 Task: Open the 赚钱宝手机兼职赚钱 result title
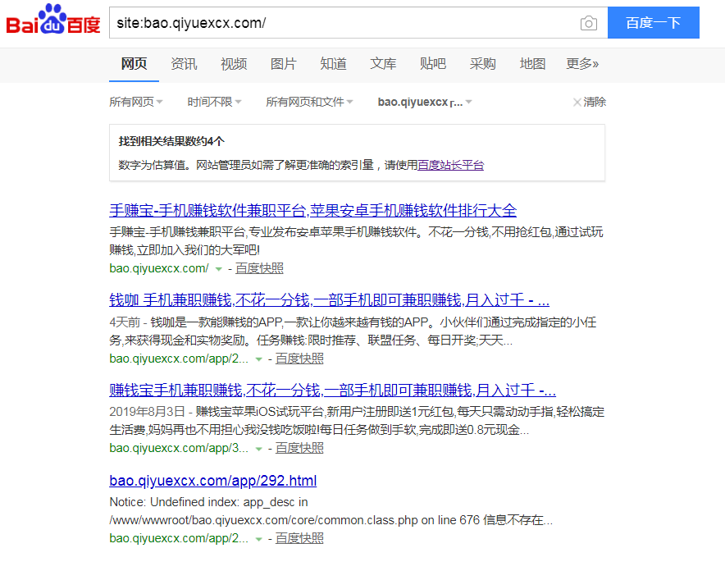point(332,391)
